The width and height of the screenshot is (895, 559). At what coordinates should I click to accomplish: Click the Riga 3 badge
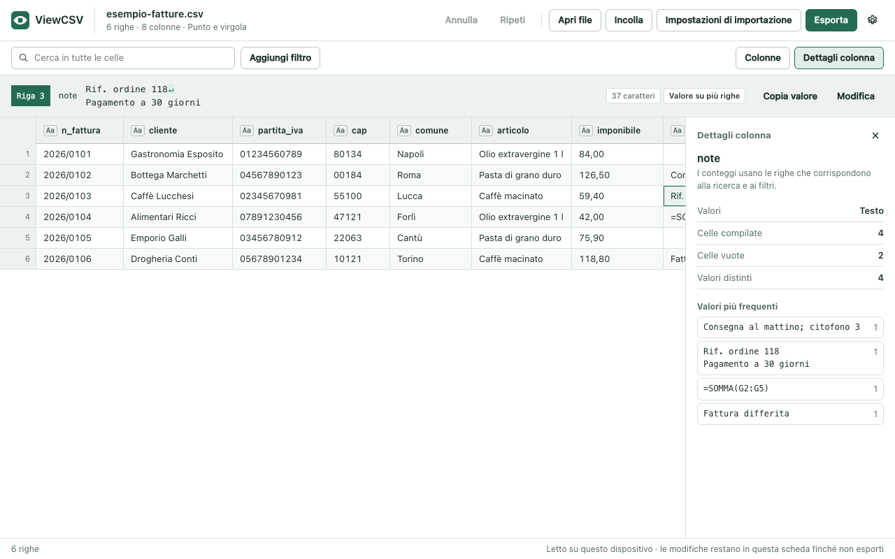[x=31, y=96]
